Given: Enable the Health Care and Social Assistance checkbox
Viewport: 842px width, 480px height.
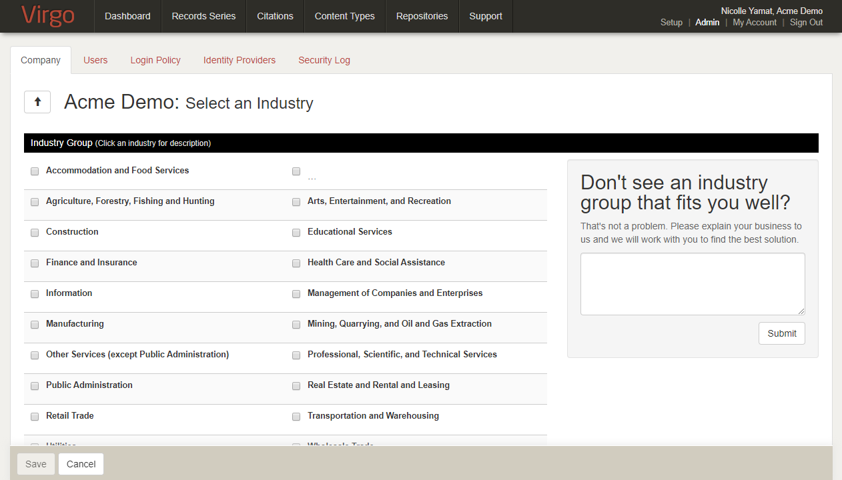Looking at the screenshot, I should click(x=296, y=263).
